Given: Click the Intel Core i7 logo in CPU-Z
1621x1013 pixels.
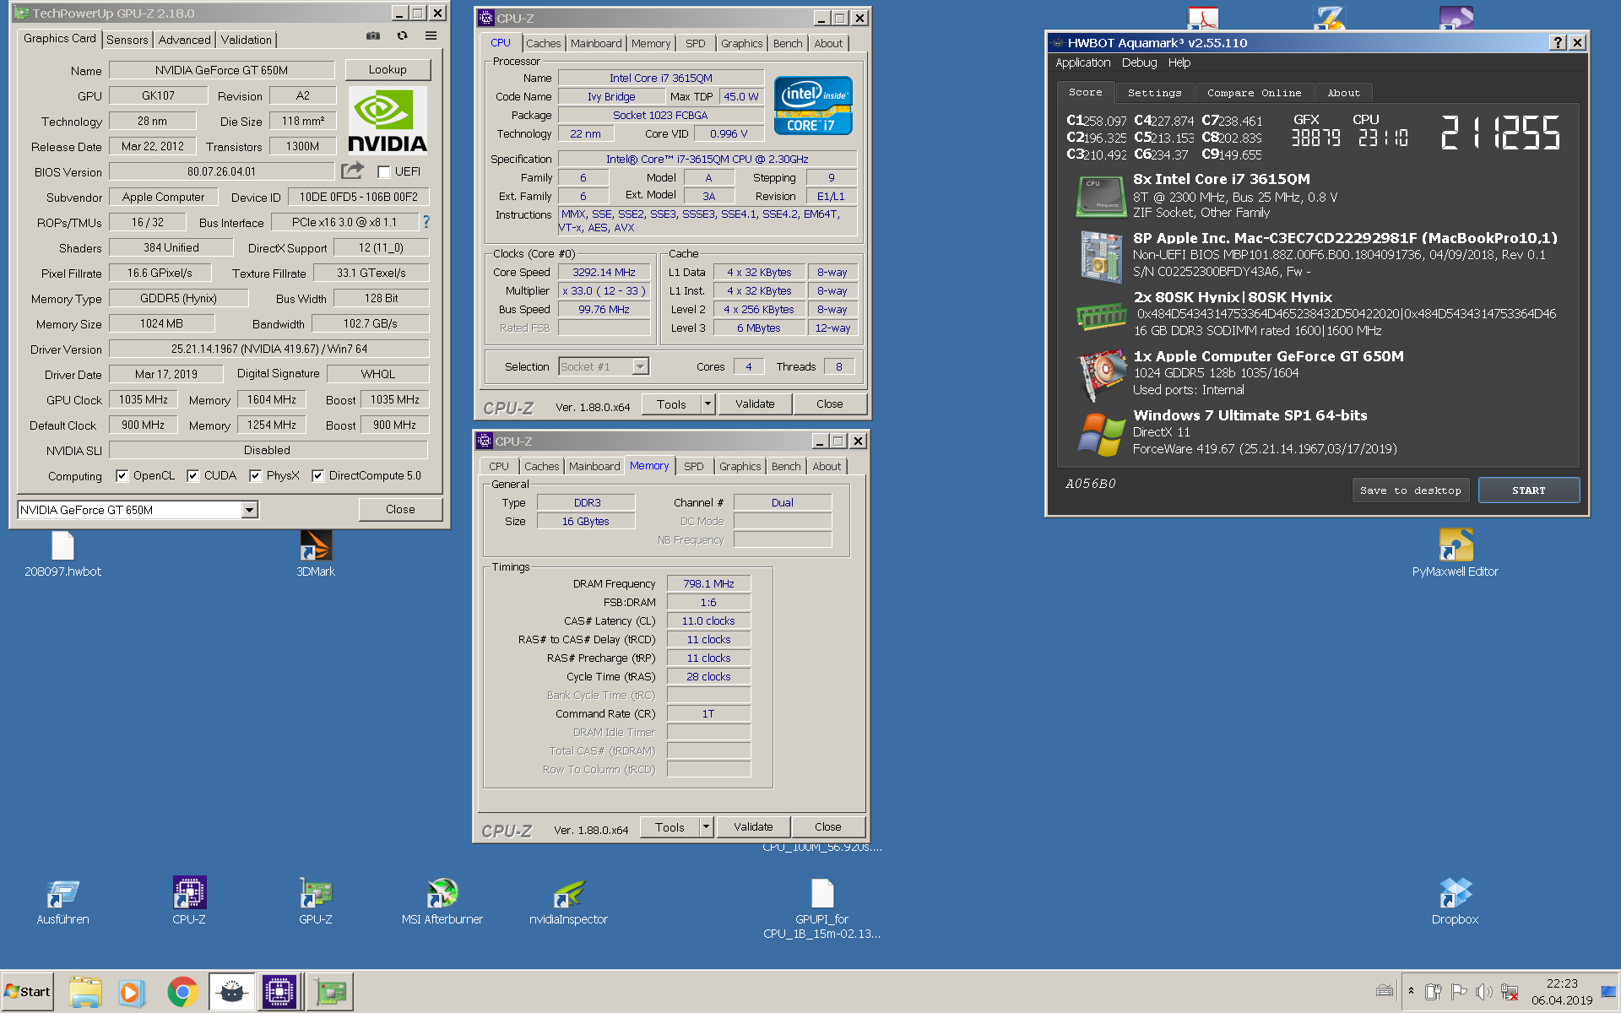Looking at the screenshot, I should (813, 106).
